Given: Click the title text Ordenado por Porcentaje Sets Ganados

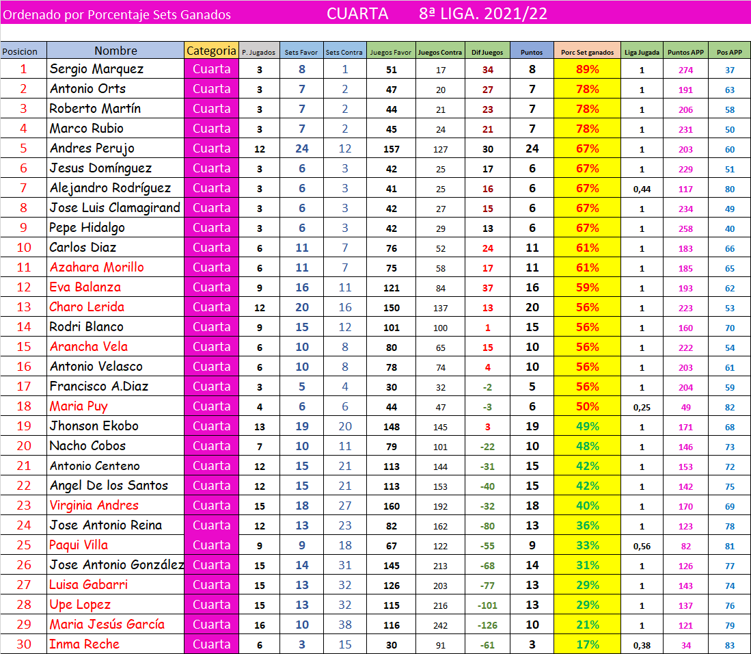Looking at the screenshot, I should tap(117, 14).
